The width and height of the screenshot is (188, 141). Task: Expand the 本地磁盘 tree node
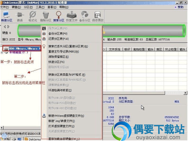pyautogui.click(x=2, y=52)
